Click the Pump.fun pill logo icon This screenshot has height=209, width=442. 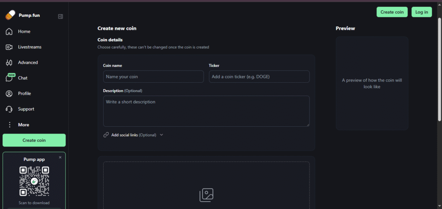pos(10,16)
